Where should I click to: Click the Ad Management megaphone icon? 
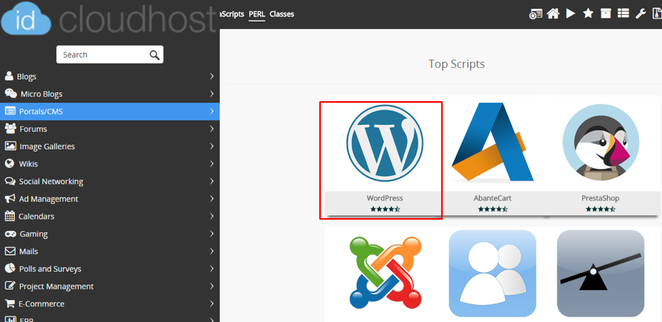click(10, 198)
